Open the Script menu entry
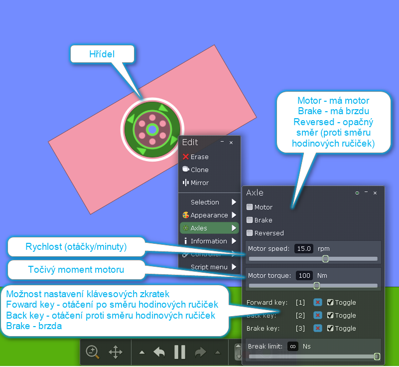The width and height of the screenshot is (399, 367). 209,267
